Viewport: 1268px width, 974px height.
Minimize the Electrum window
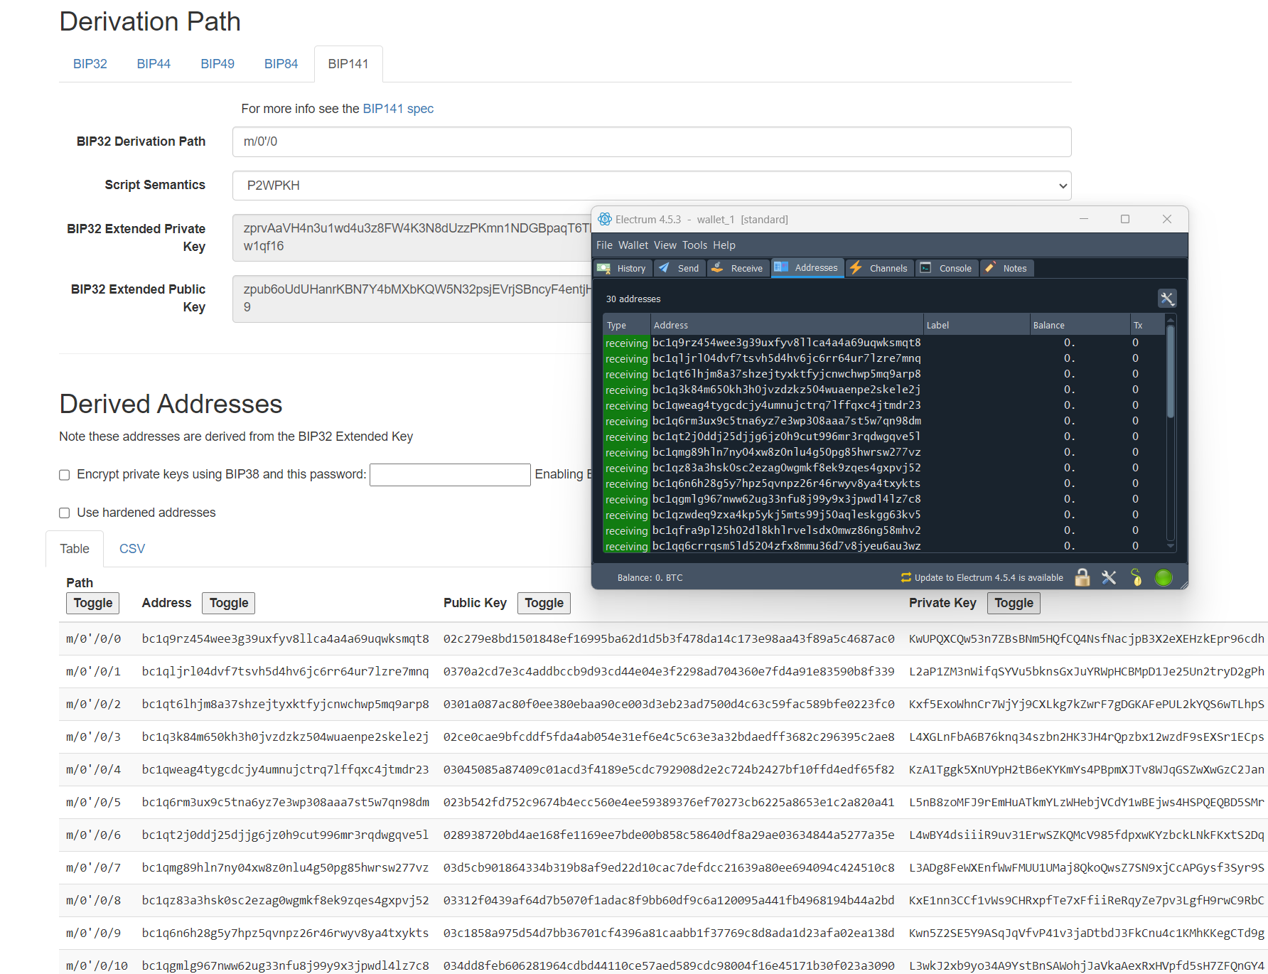click(x=1084, y=219)
